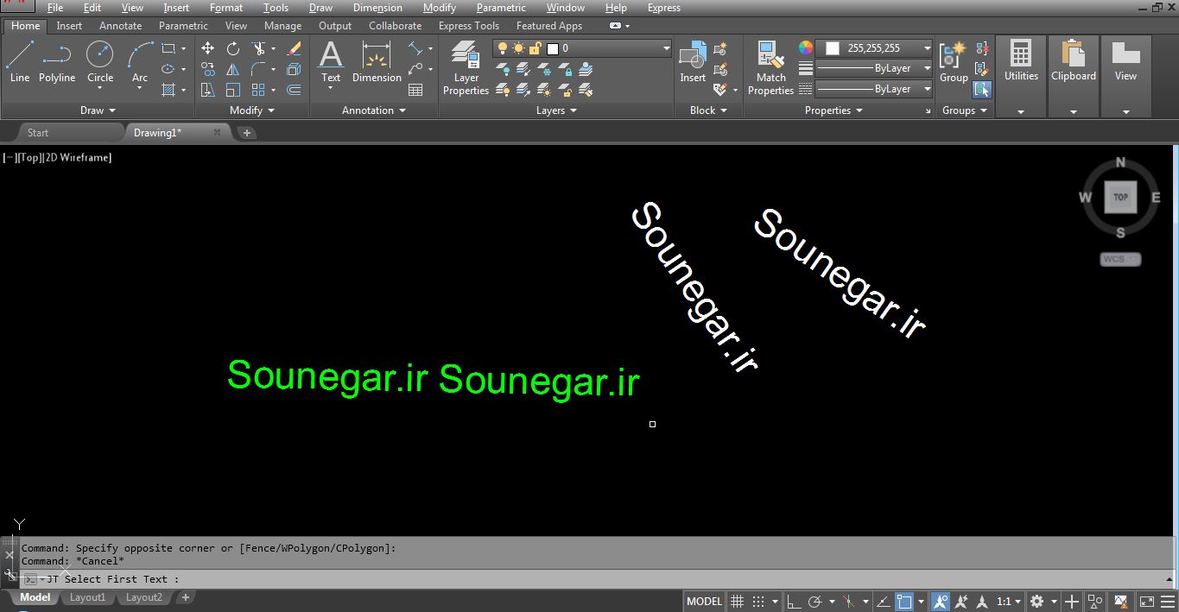Click the MODEL status bar button
This screenshot has height=612, width=1179.
[x=704, y=601]
